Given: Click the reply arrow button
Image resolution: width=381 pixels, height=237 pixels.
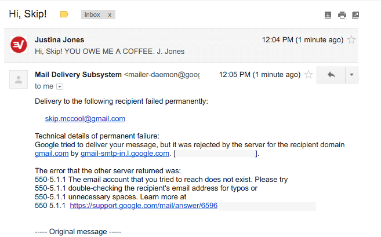Looking at the screenshot, I should (331, 75).
